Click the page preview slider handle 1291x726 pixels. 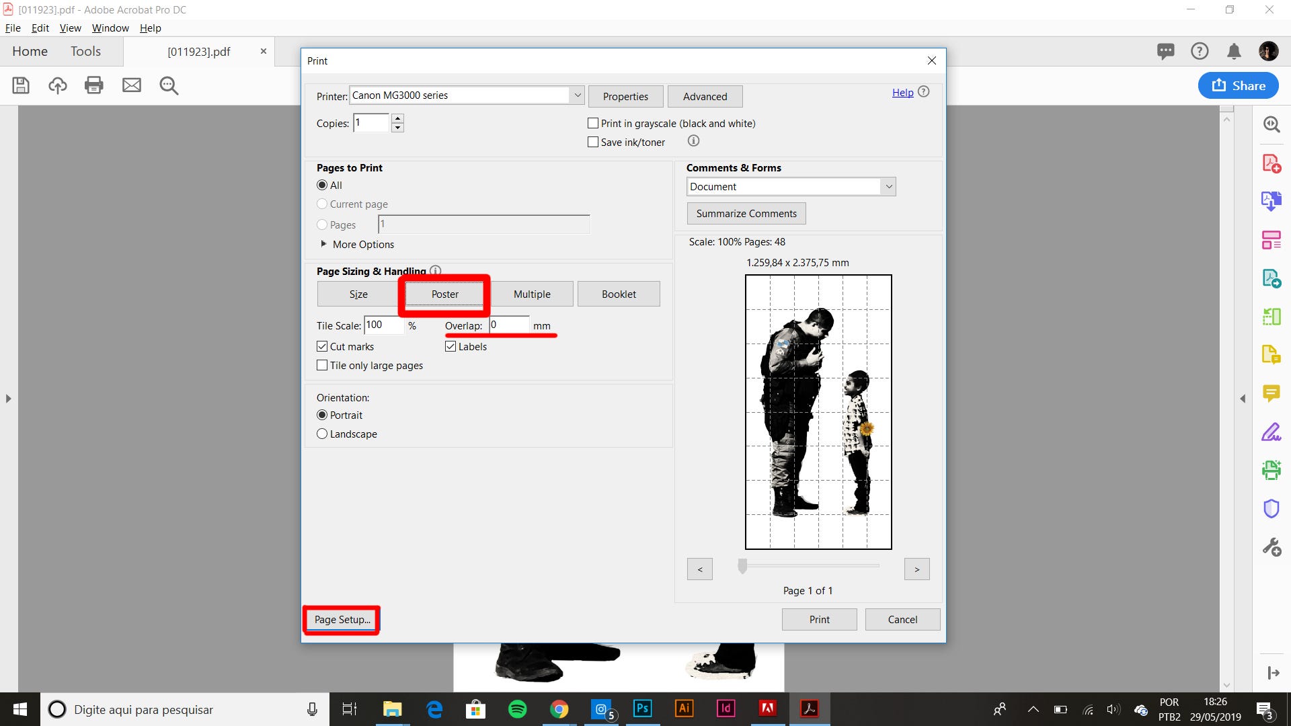click(x=742, y=566)
